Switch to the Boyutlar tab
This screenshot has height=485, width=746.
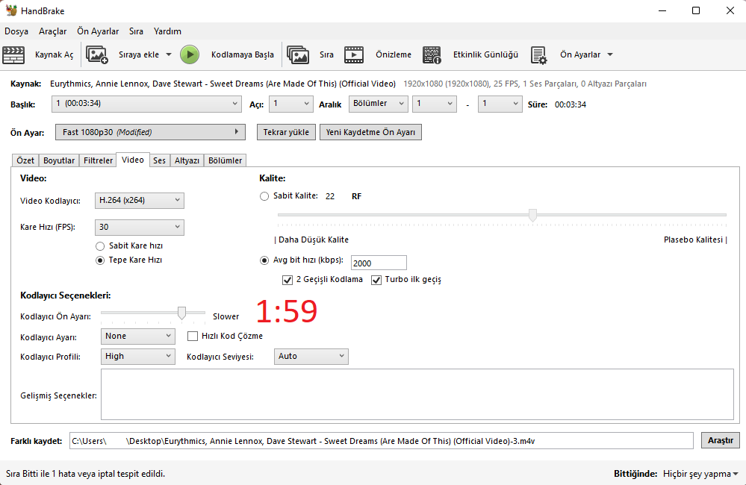[x=59, y=160]
